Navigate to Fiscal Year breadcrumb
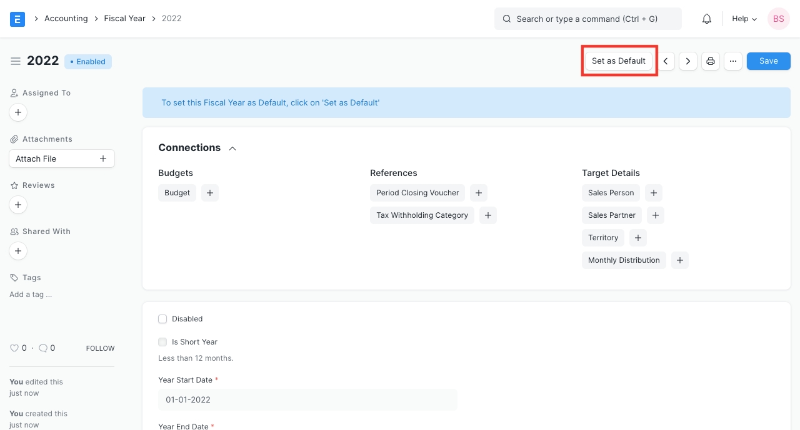The image size is (800, 430). tap(124, 19)
